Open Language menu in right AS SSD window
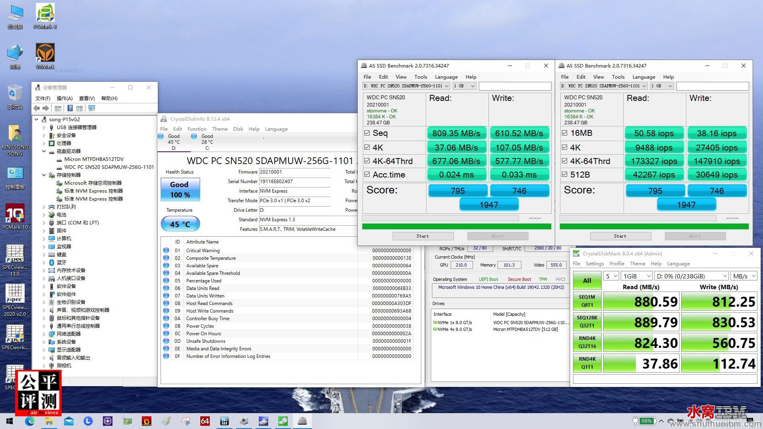The image size is (763, 429). tap(644, 77)
